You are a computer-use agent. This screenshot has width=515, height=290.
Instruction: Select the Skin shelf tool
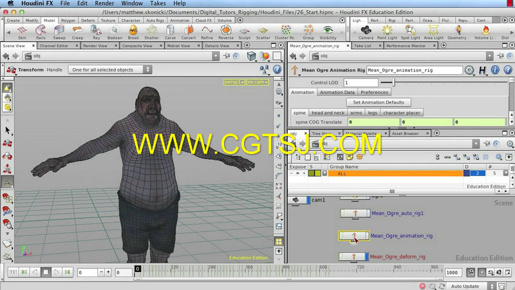(22, 33)
